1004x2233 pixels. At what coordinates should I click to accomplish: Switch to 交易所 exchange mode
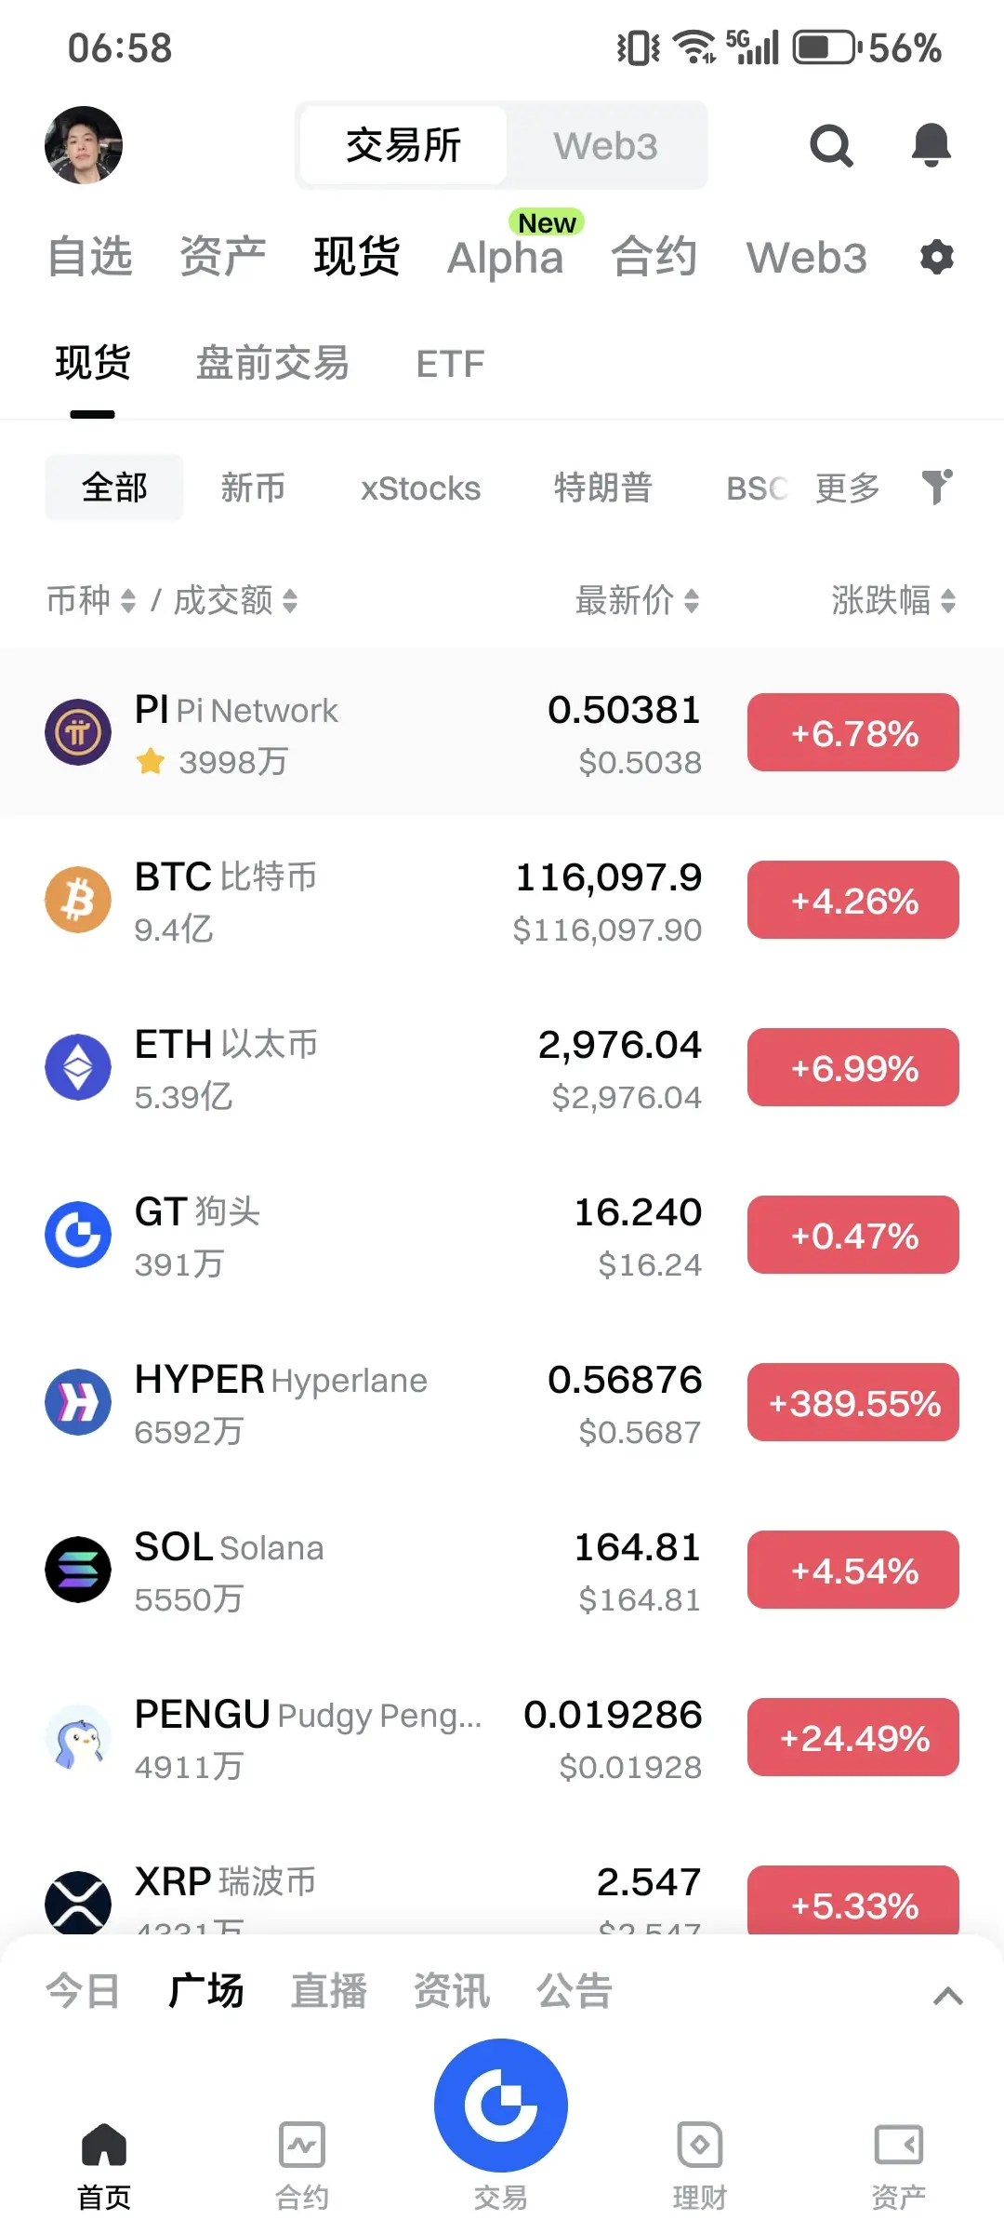(x=403, y=146)
